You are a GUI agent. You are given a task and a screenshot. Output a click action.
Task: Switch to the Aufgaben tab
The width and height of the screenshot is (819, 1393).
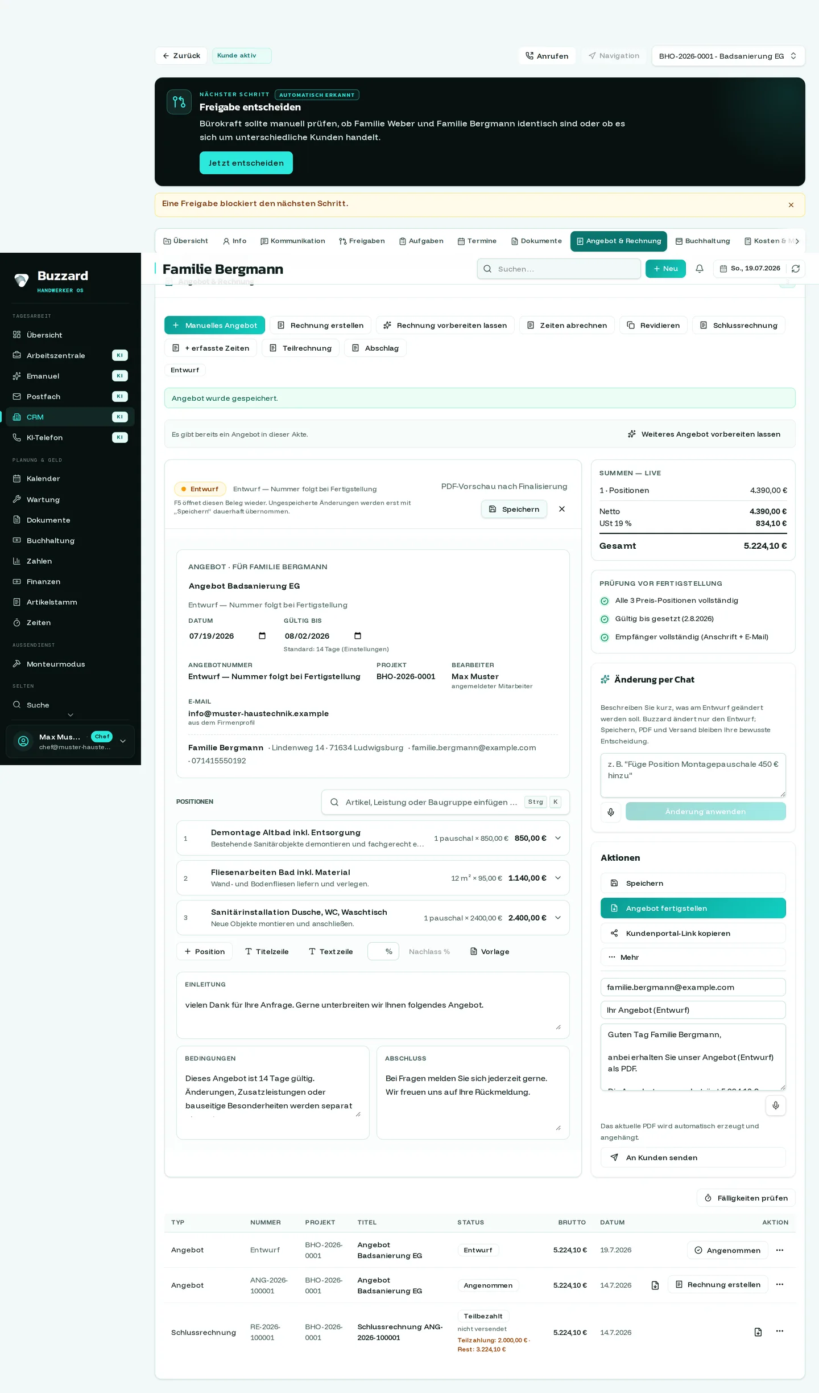[x=421, y=241]
